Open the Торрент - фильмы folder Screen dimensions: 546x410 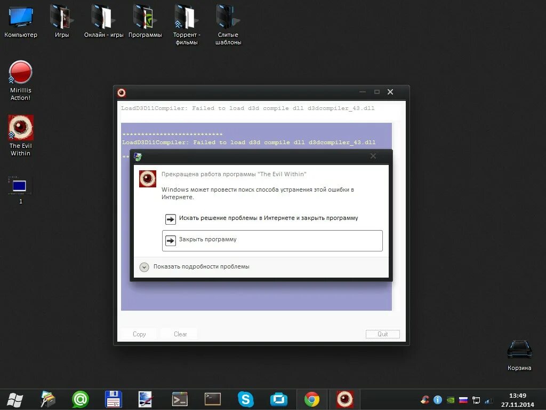tap(187, 25)
